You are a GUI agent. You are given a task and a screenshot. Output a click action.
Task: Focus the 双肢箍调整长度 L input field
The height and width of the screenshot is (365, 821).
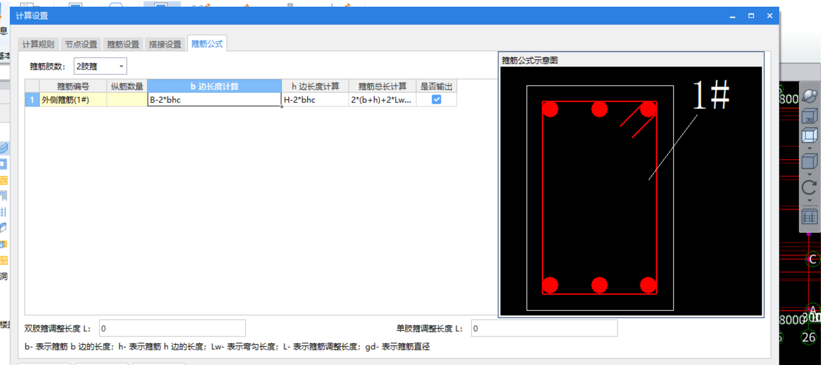click(x=172, y=329)
